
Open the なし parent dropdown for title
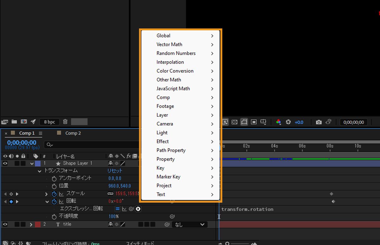point(189,224)
